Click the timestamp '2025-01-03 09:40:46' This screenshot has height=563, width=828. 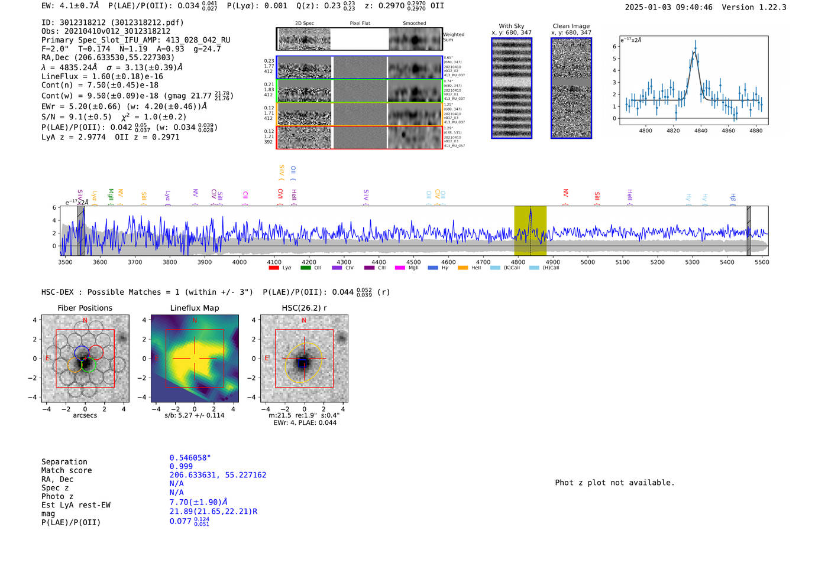tap(669, 7)
